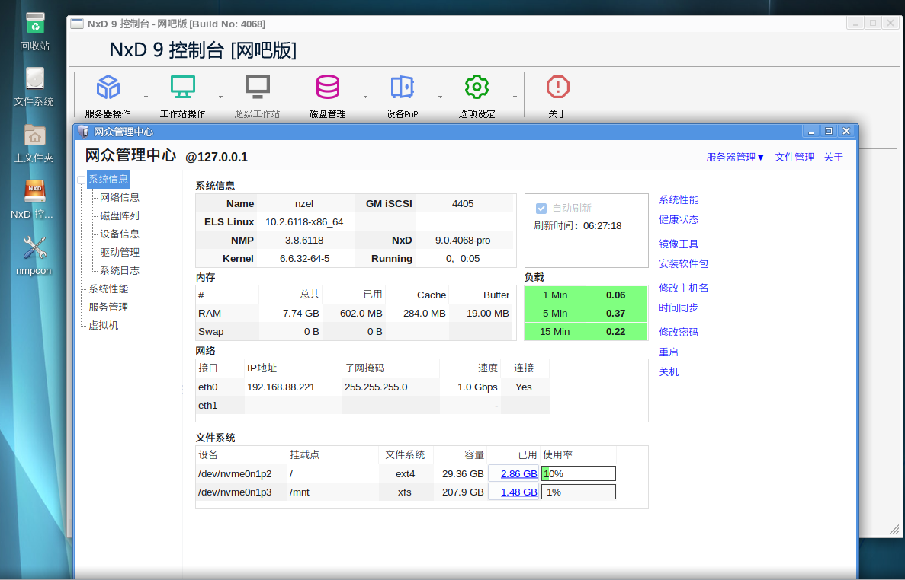Open 选项设定 options gear icon
The height and width of the screenshot is (580, 905).
click(477, 88)
